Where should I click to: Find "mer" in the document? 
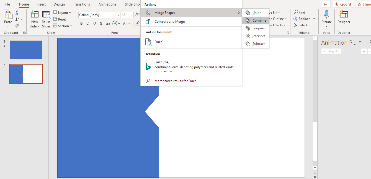click(x=191, y=42)
